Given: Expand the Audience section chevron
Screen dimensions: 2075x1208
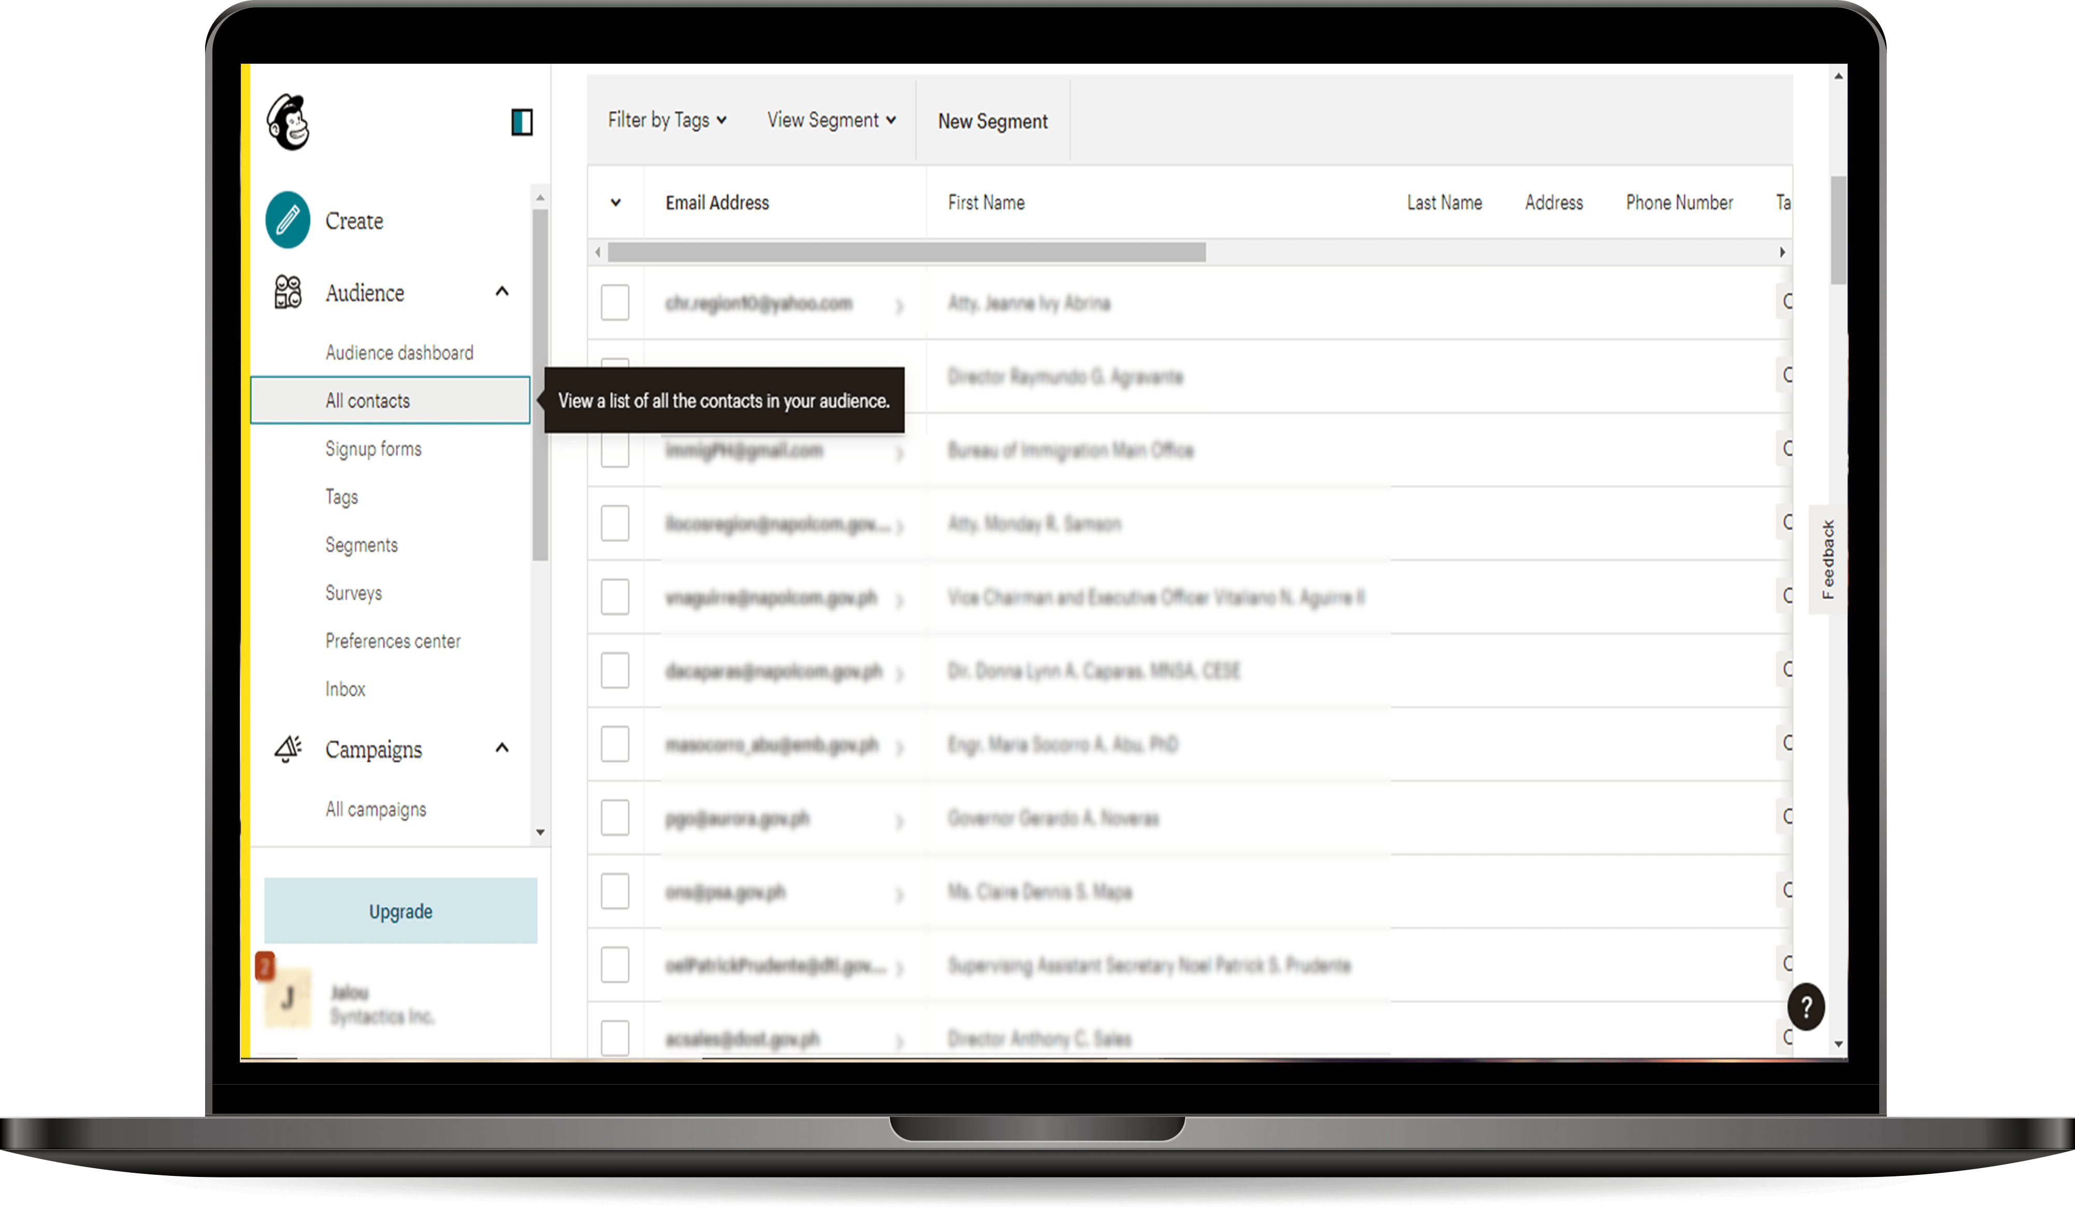Looking at the screenshot, I should coord(502,294).
